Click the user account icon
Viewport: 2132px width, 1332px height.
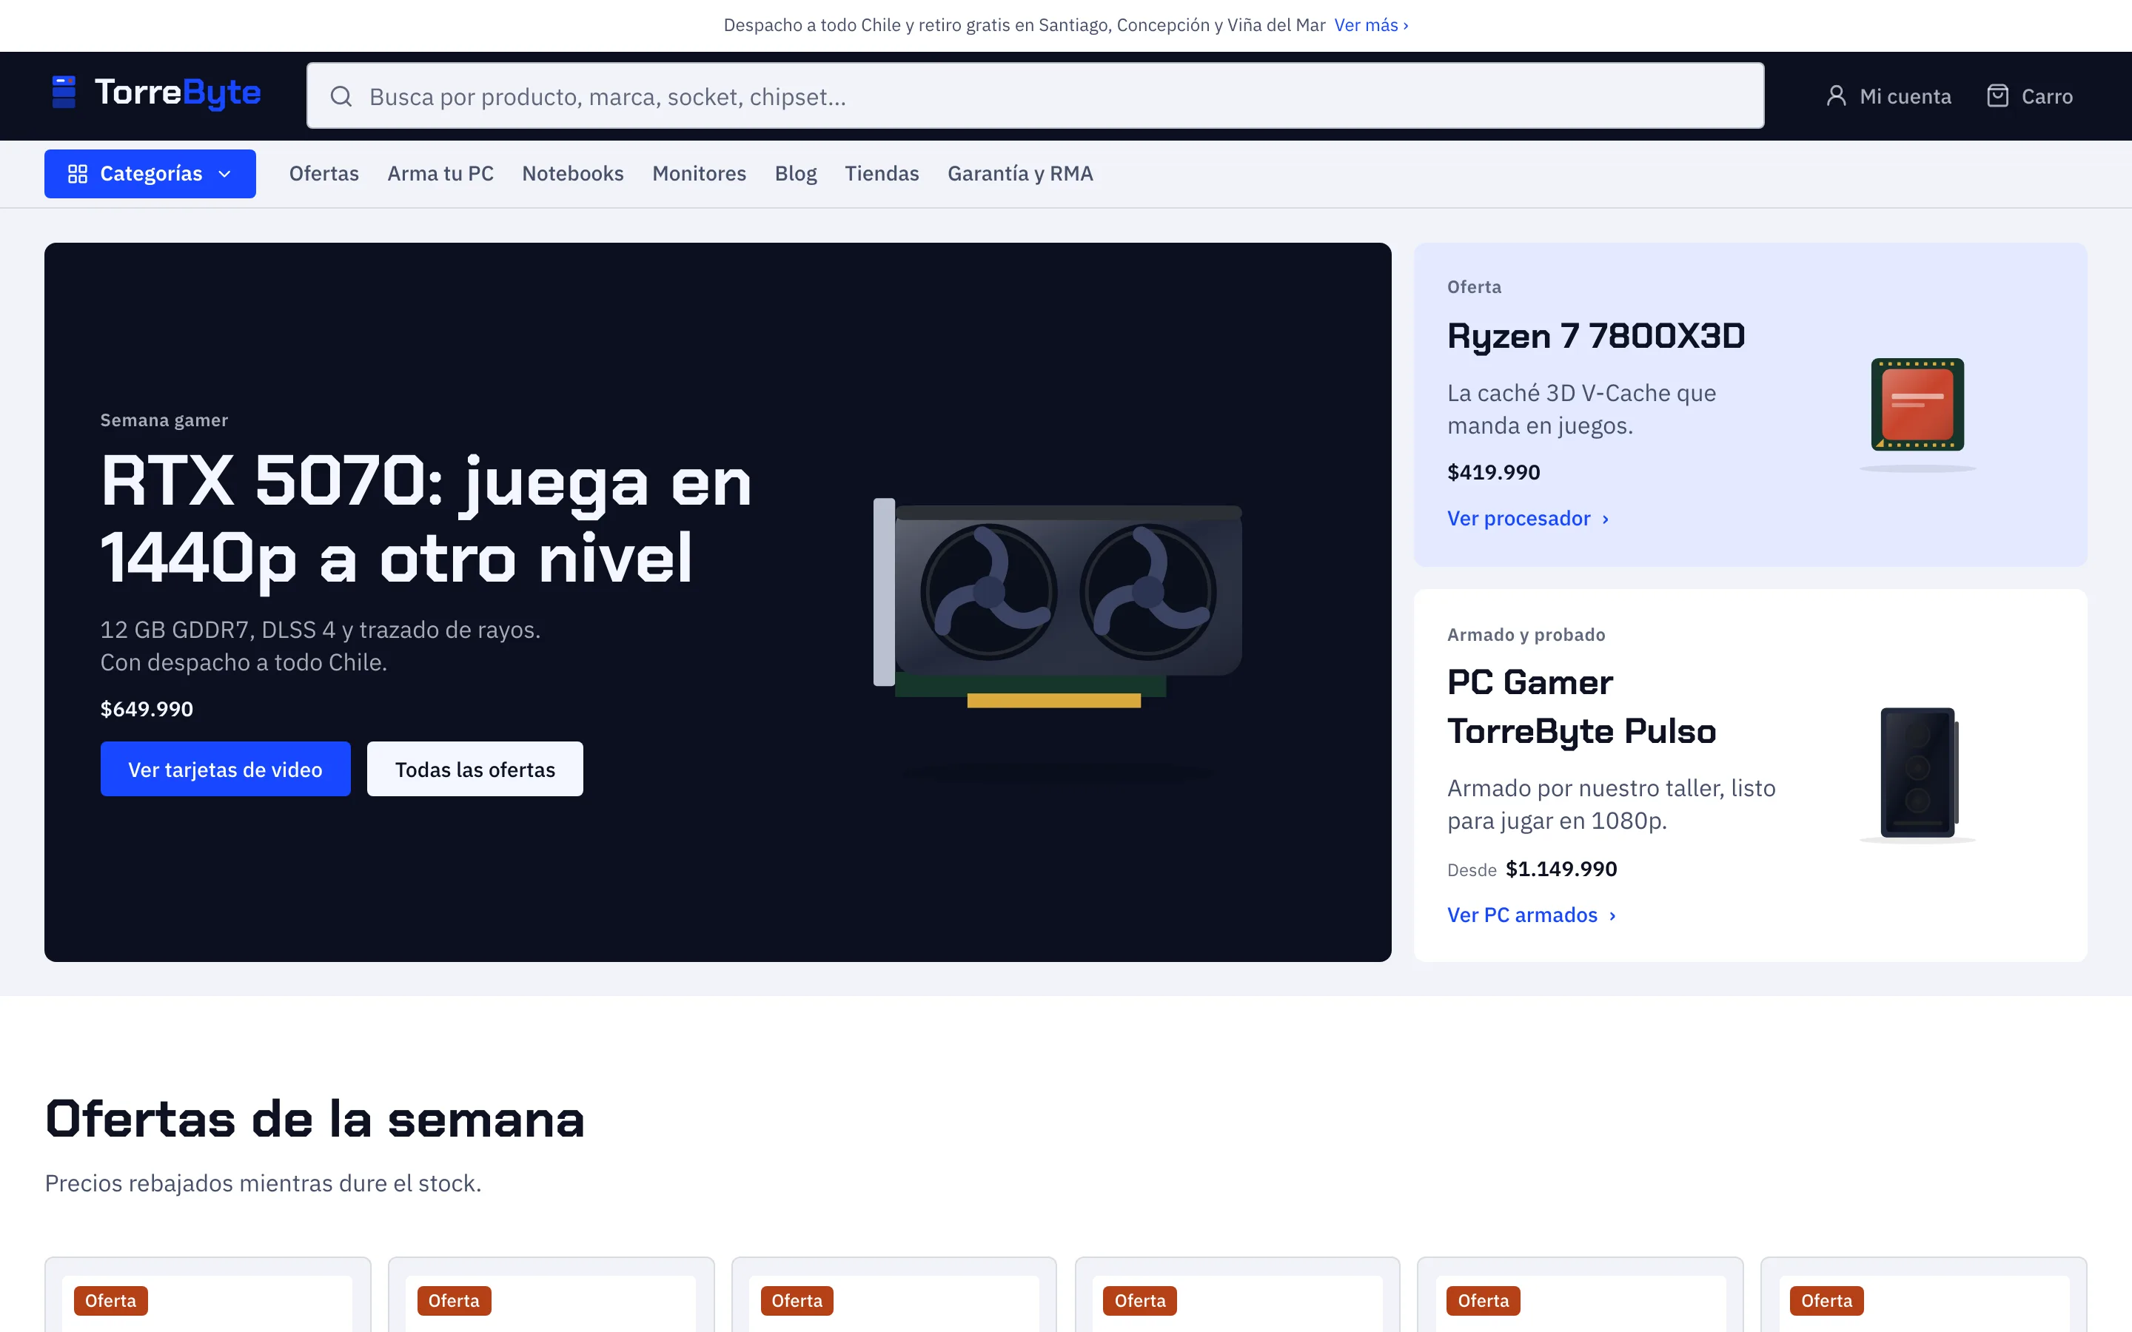[x=1836, y=95]
